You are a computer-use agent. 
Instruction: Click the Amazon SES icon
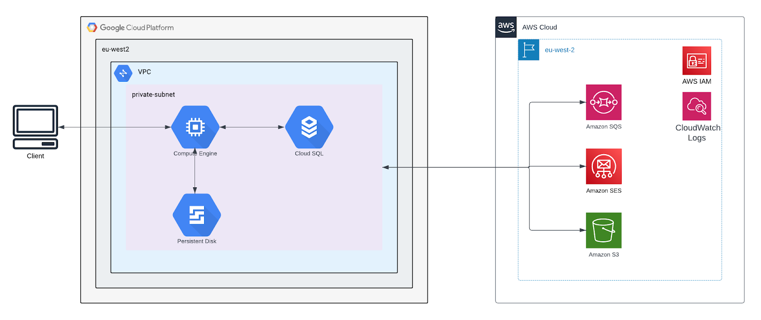(604, 166)
